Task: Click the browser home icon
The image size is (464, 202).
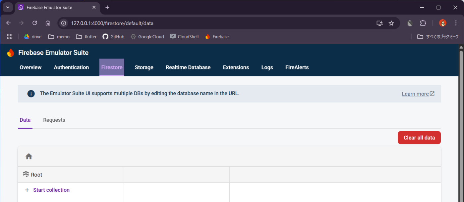Action: point(48,23)
